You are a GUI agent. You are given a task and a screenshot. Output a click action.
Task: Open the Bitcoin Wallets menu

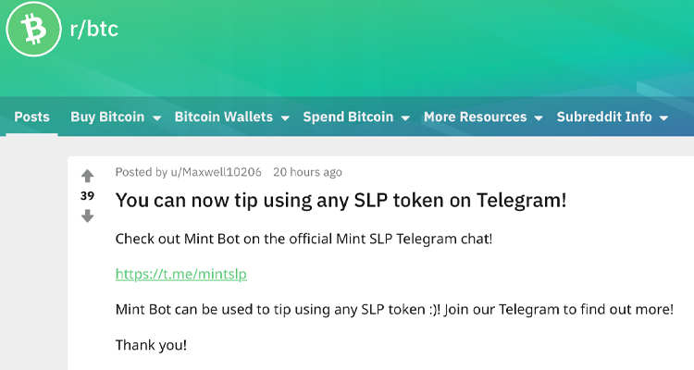(224, 117)
